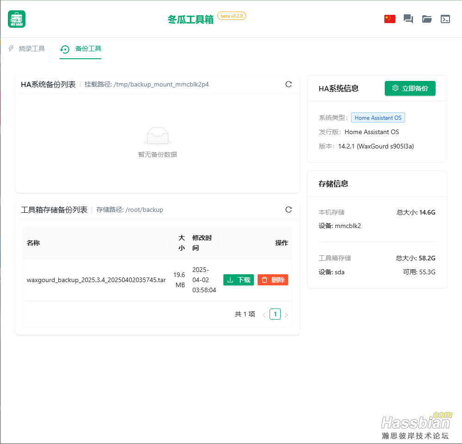Click the 设备: sda entry
The width and height of the screenshot is (462, 444).
pos(332,272)
